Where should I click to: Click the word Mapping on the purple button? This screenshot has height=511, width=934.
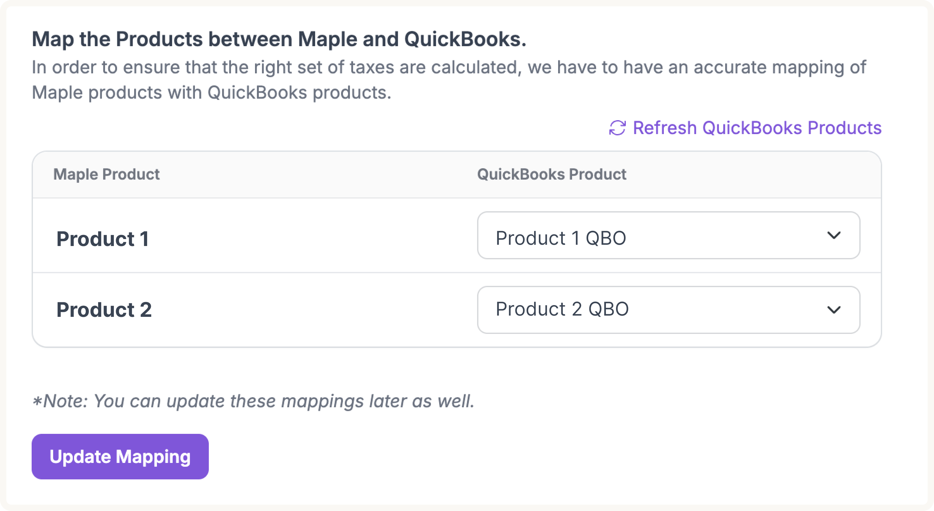point(153,457)
